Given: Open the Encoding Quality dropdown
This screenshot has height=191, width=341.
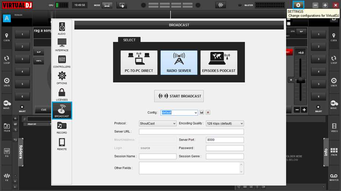Looking at the screenshot, I should pyautogui.click(x=225, y=123).
